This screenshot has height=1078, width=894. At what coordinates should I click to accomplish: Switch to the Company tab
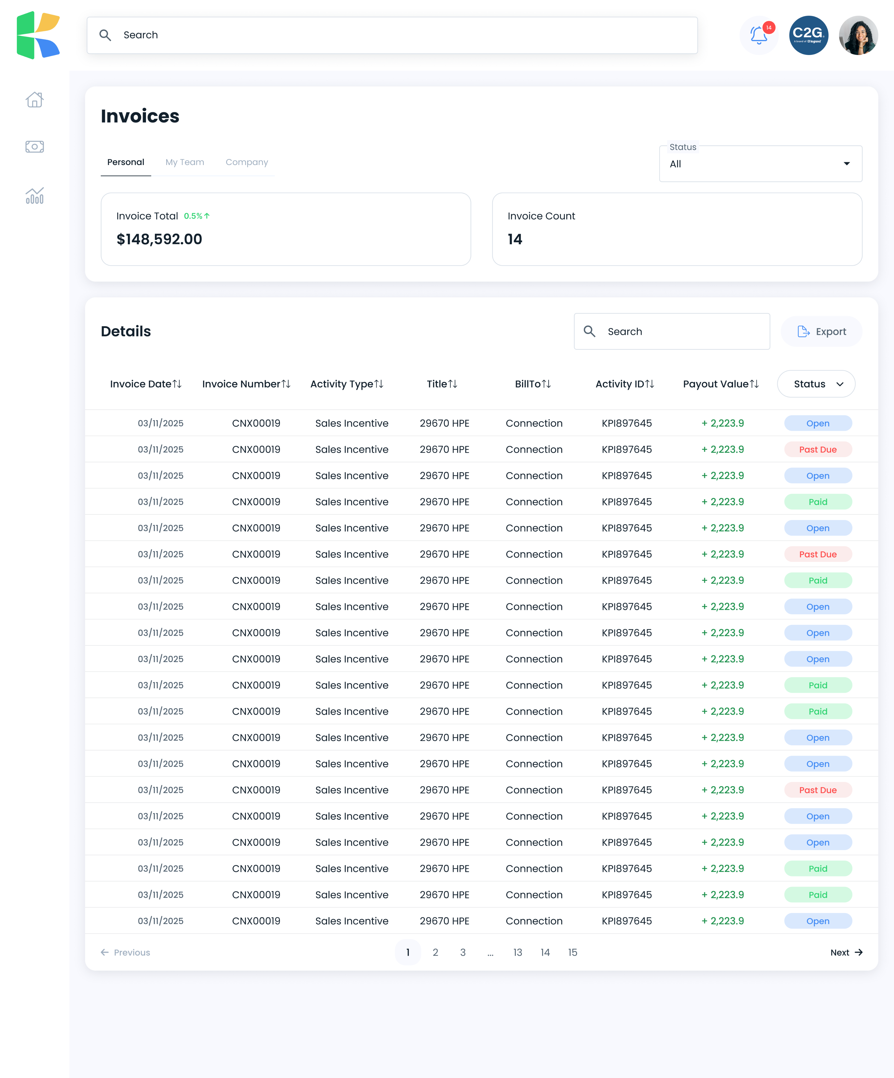point(247,162)
